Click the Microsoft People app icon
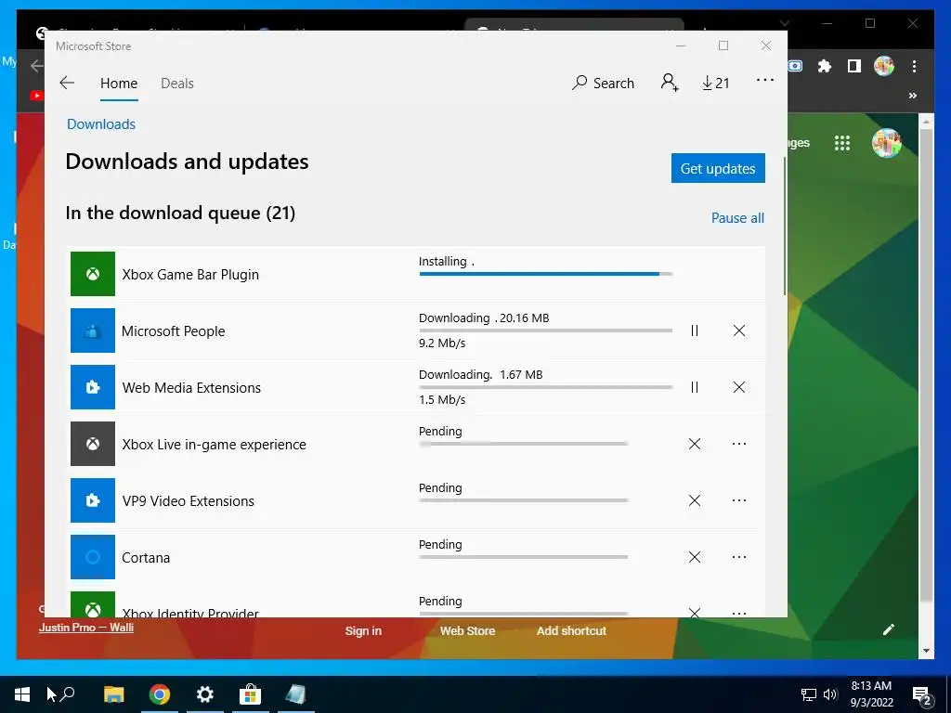Screen dimensions: 951x713 coord(93,331)
